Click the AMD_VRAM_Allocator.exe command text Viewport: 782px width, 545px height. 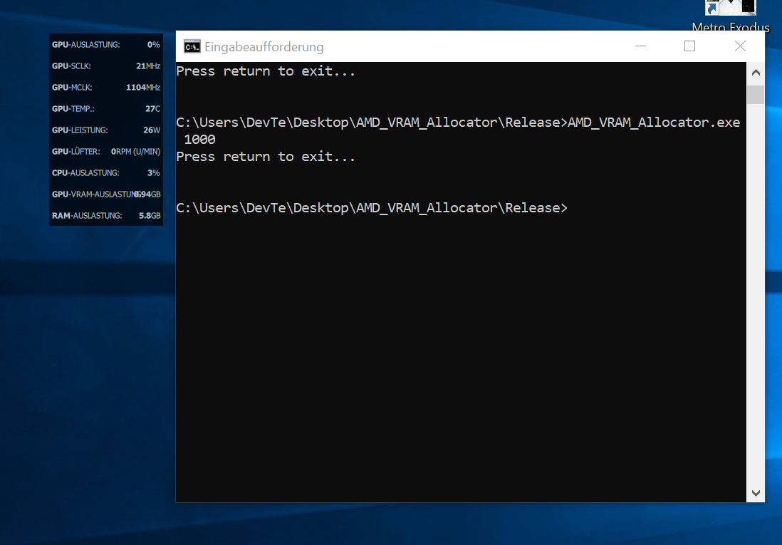pos(654,123)
